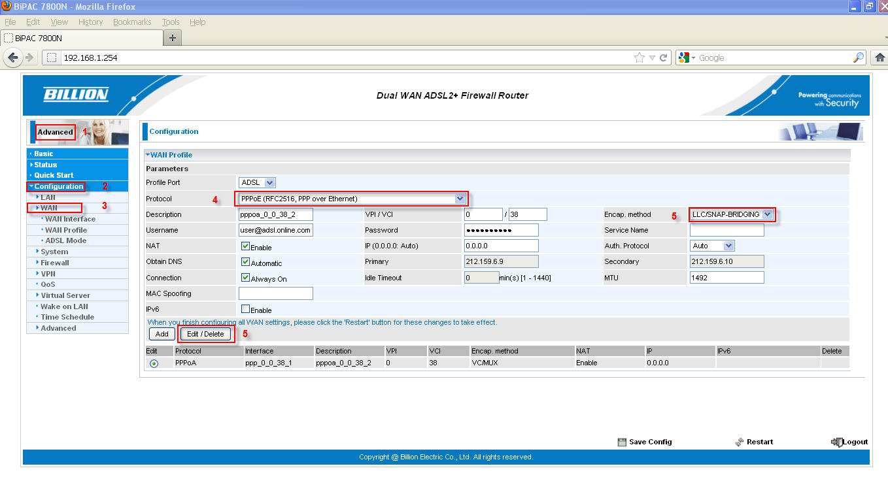The width and height of the screenshot is (888, 479).
Task: Click the Restart link
Action: point(760,442)
